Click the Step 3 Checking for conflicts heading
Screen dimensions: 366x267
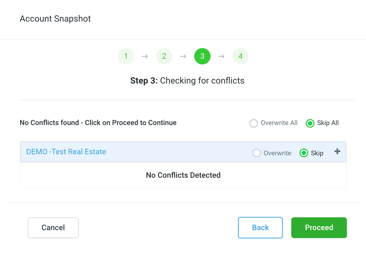[187, 81]
